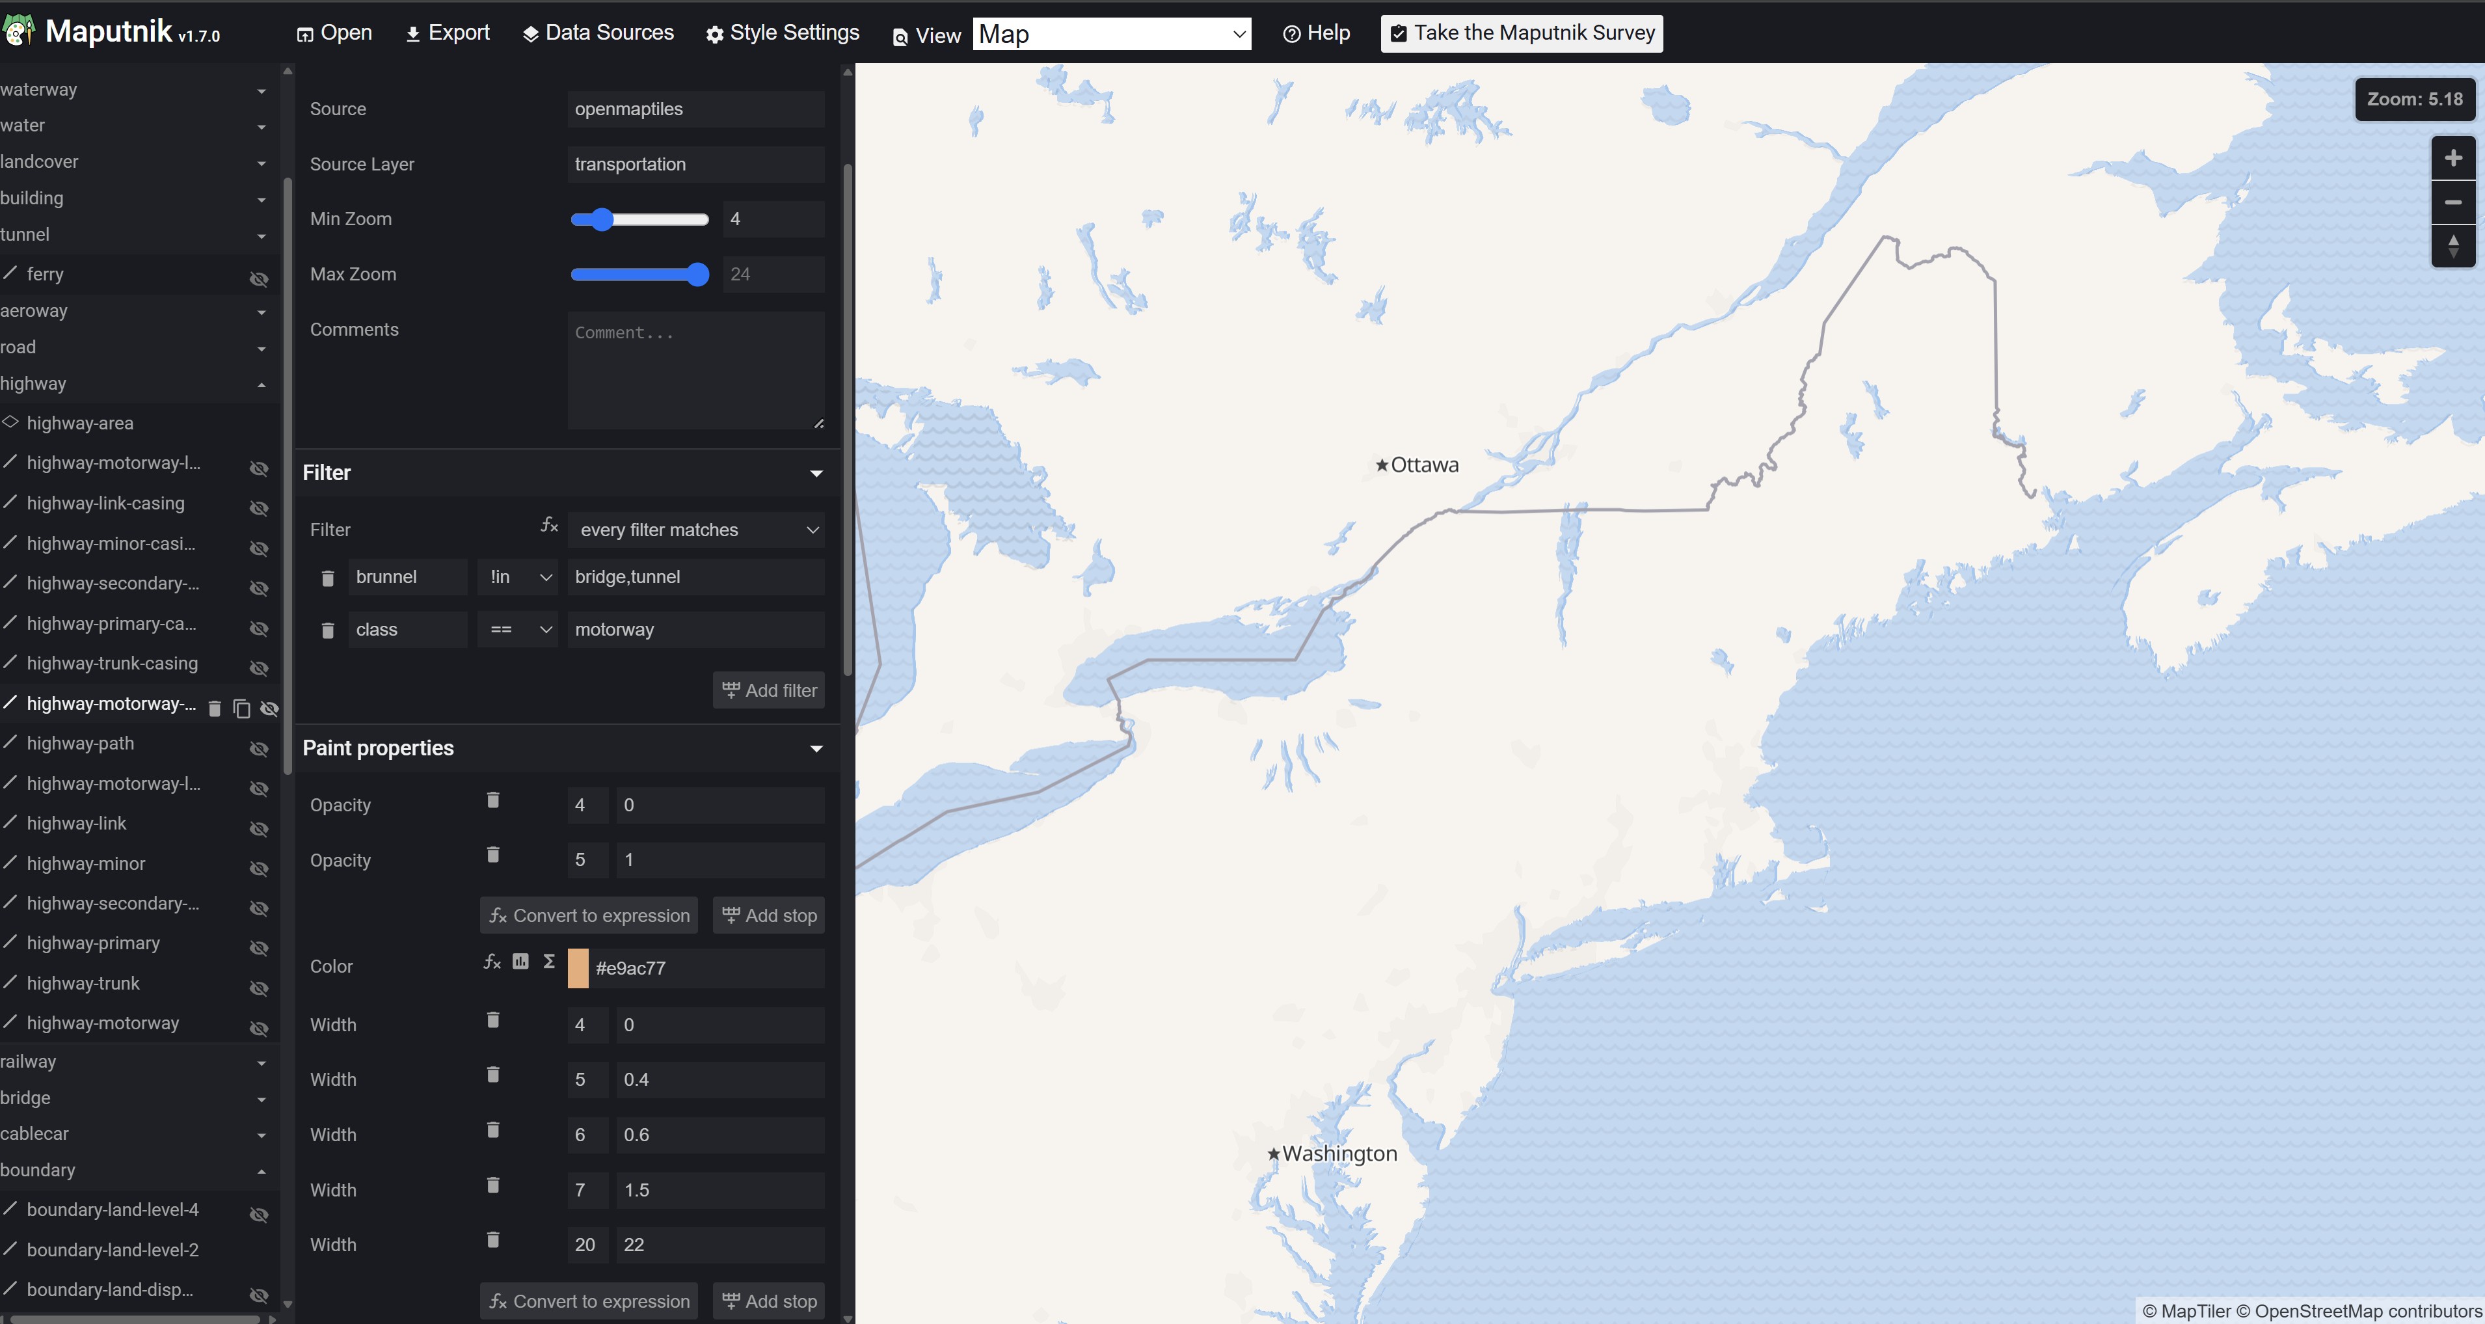Open the View mode dropdown
This screenshot has height=1324, width=2485.
click(1112, 34)
